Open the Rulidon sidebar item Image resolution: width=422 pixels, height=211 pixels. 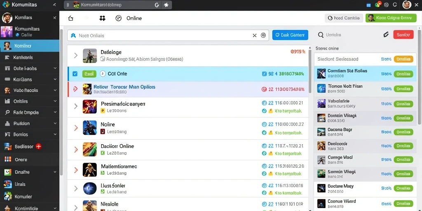(x=30, y=124)
